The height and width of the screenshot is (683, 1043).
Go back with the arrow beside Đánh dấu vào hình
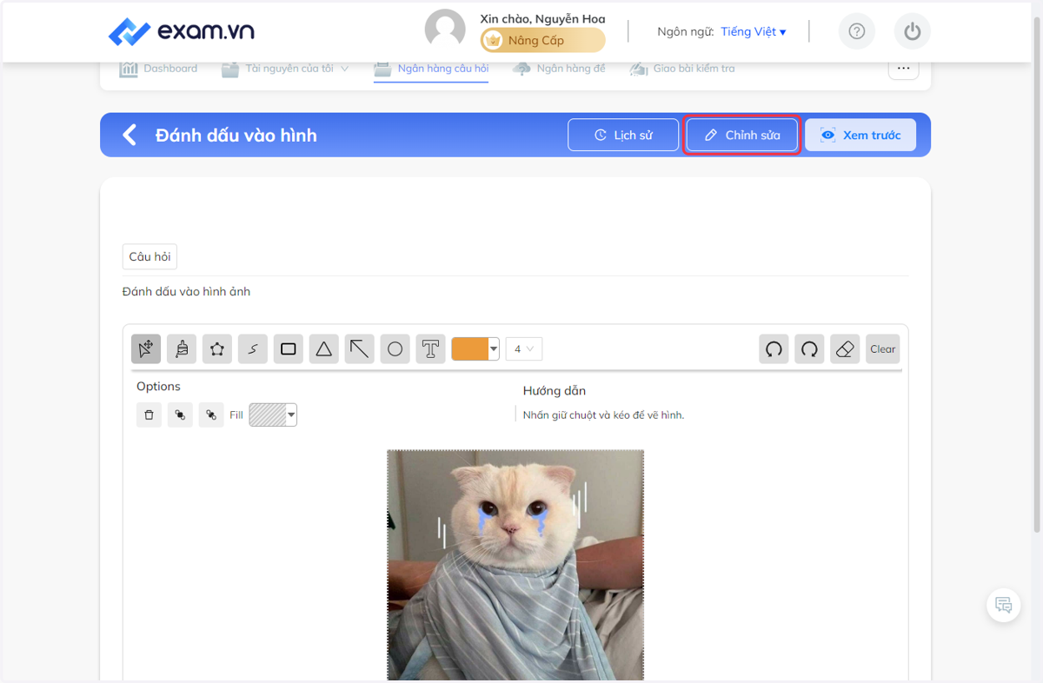tap(130, 135)
